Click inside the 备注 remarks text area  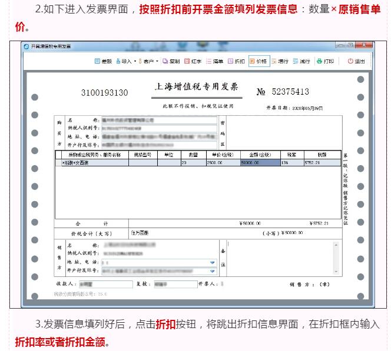[x=280, y=258]
